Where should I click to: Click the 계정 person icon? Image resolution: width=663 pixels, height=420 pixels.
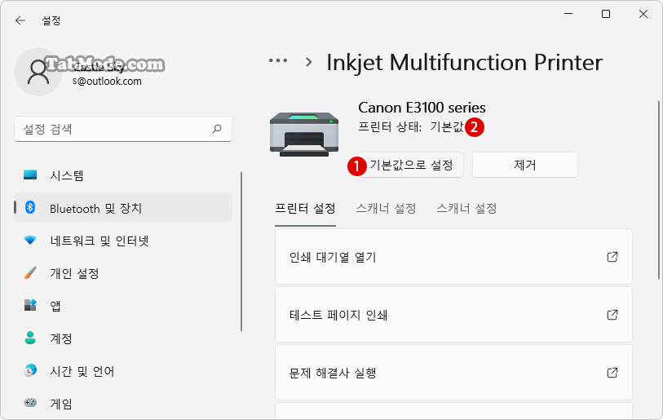[30, 338]
